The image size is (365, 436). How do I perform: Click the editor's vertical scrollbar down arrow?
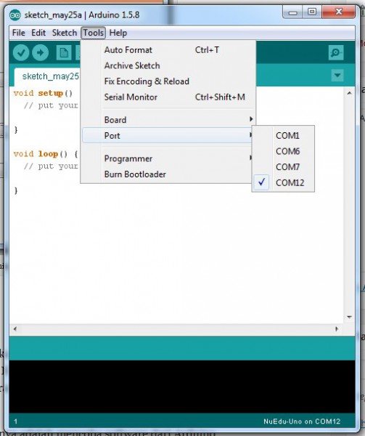350,317
